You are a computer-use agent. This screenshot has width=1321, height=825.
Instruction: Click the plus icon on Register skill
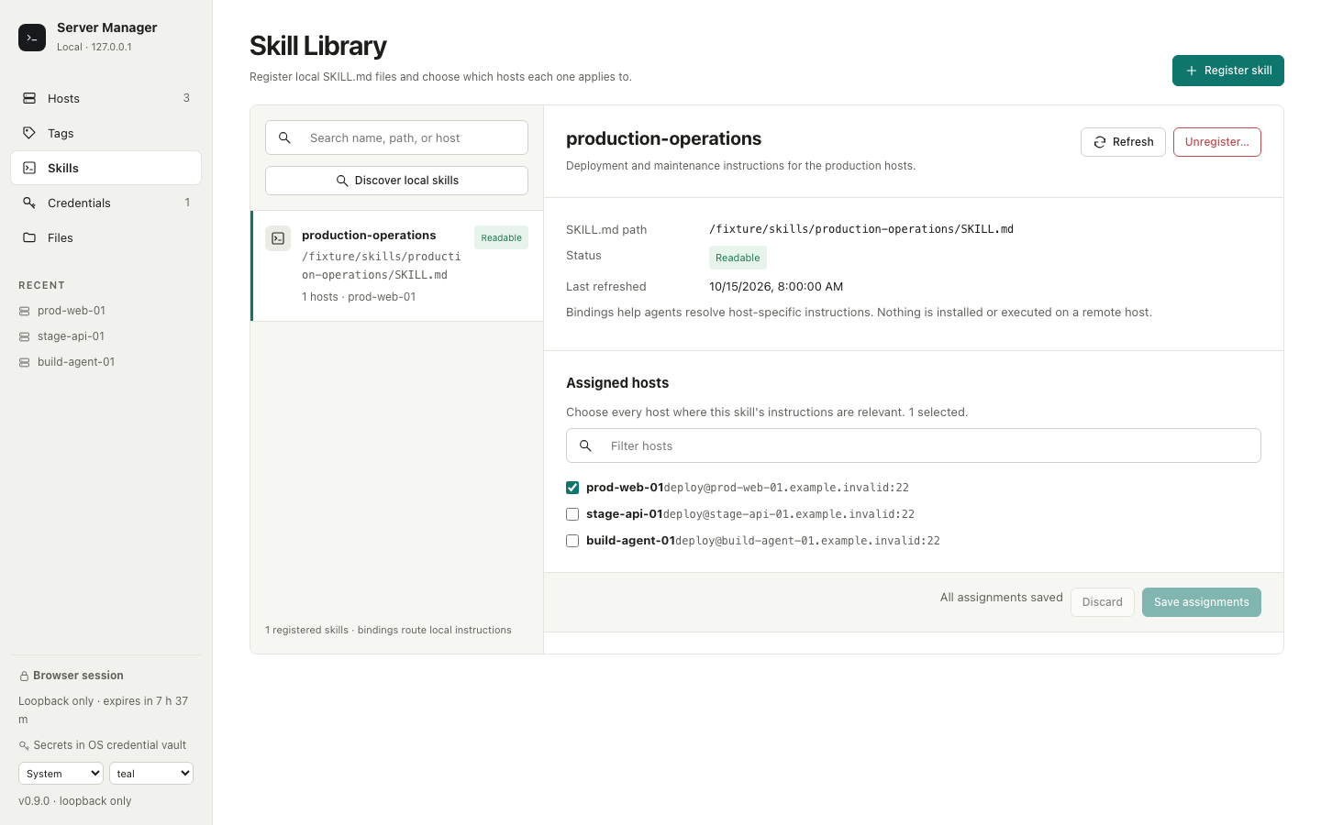(1192, 71)
